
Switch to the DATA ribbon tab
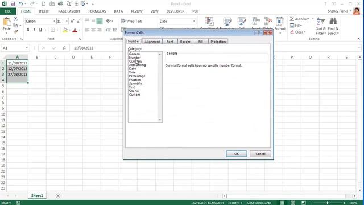[x=118, y=11]
